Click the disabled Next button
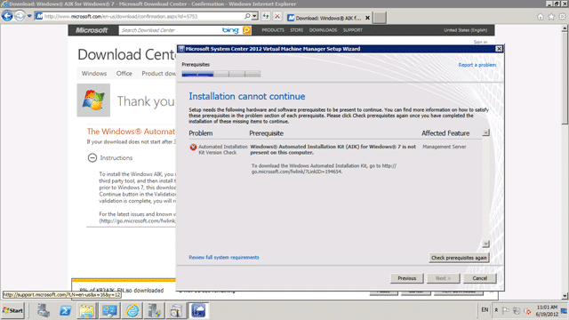This screenshot has width=569, height=320. coord(443,278)
